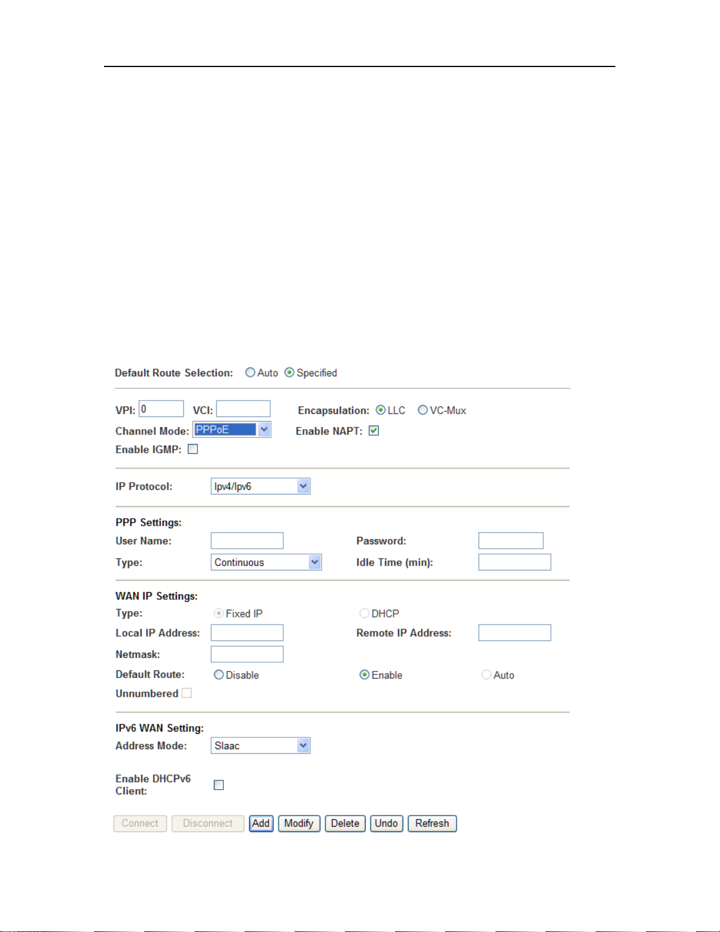Click the Idle Time (min) field
The height and width of the screenshot is (932, 720).
515,562
